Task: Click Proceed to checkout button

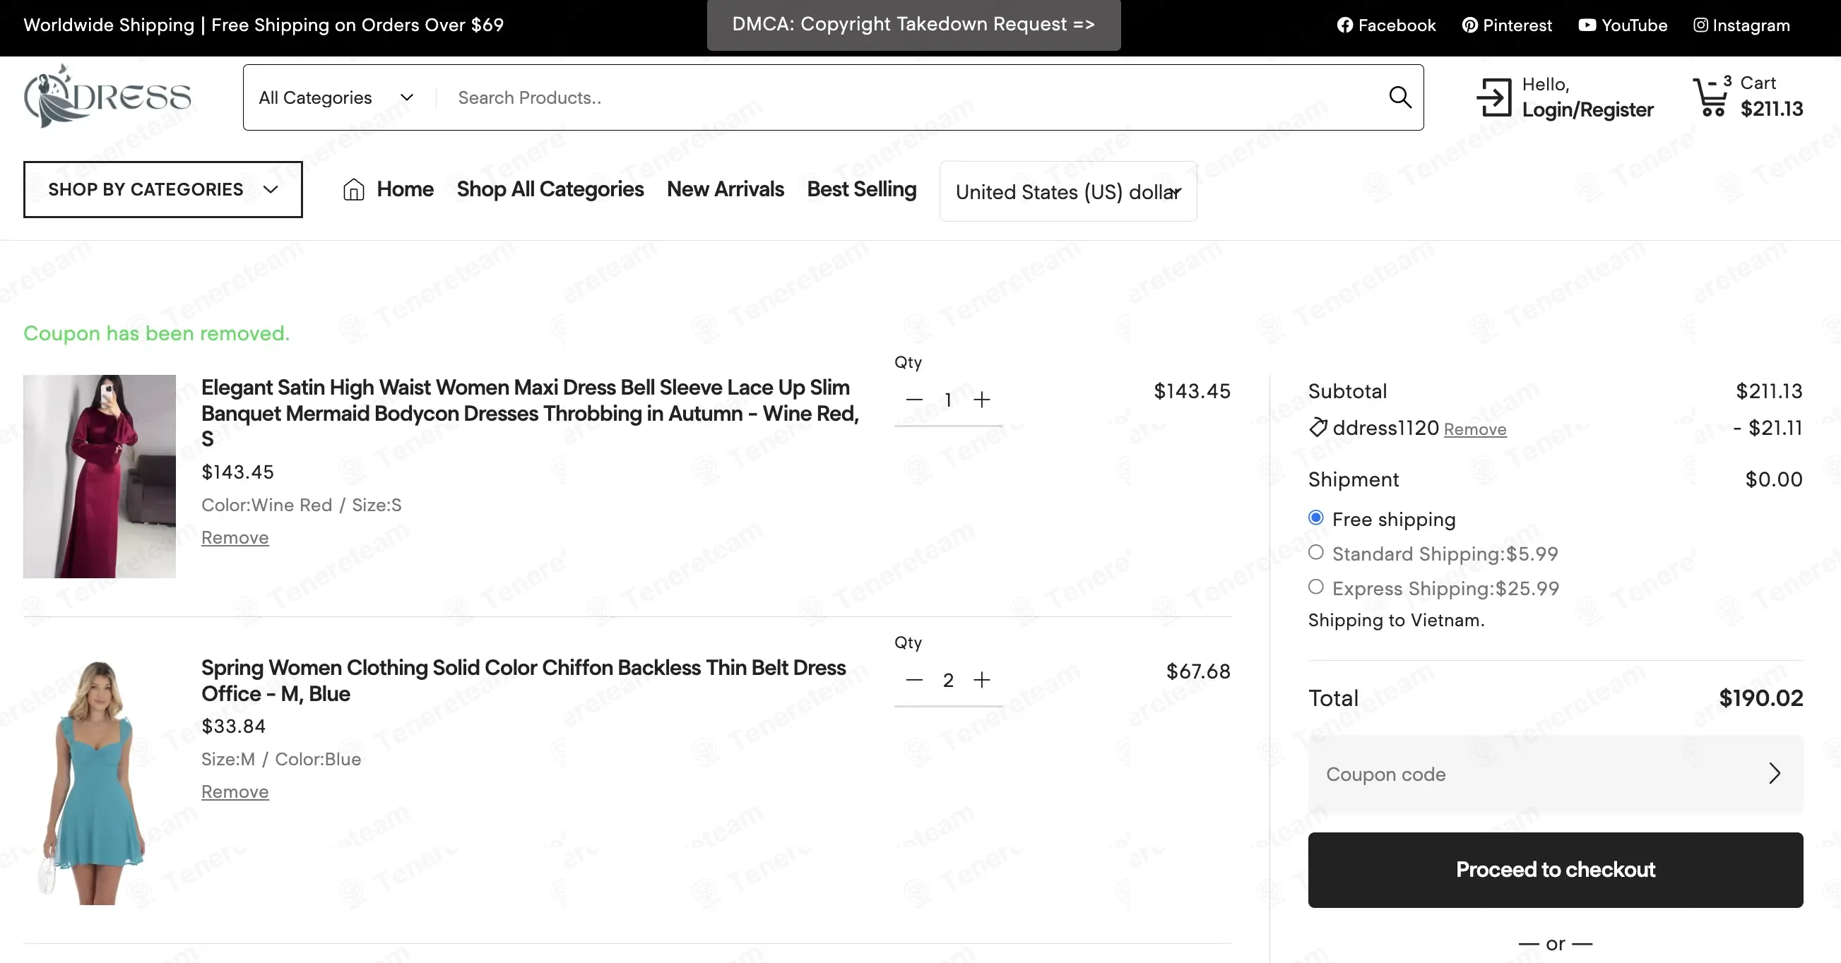Action: (x=1555, y=869)
